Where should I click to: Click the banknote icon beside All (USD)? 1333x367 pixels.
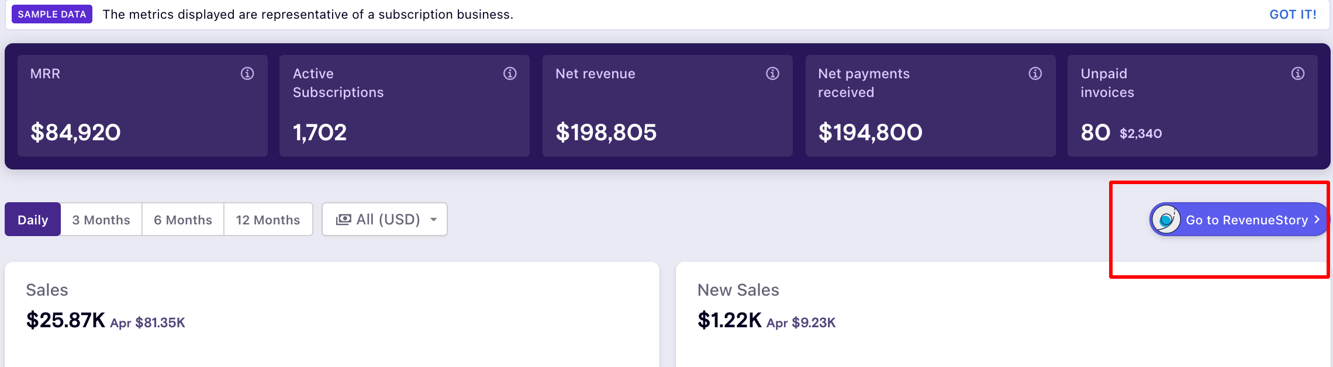(x=343, y=220)
